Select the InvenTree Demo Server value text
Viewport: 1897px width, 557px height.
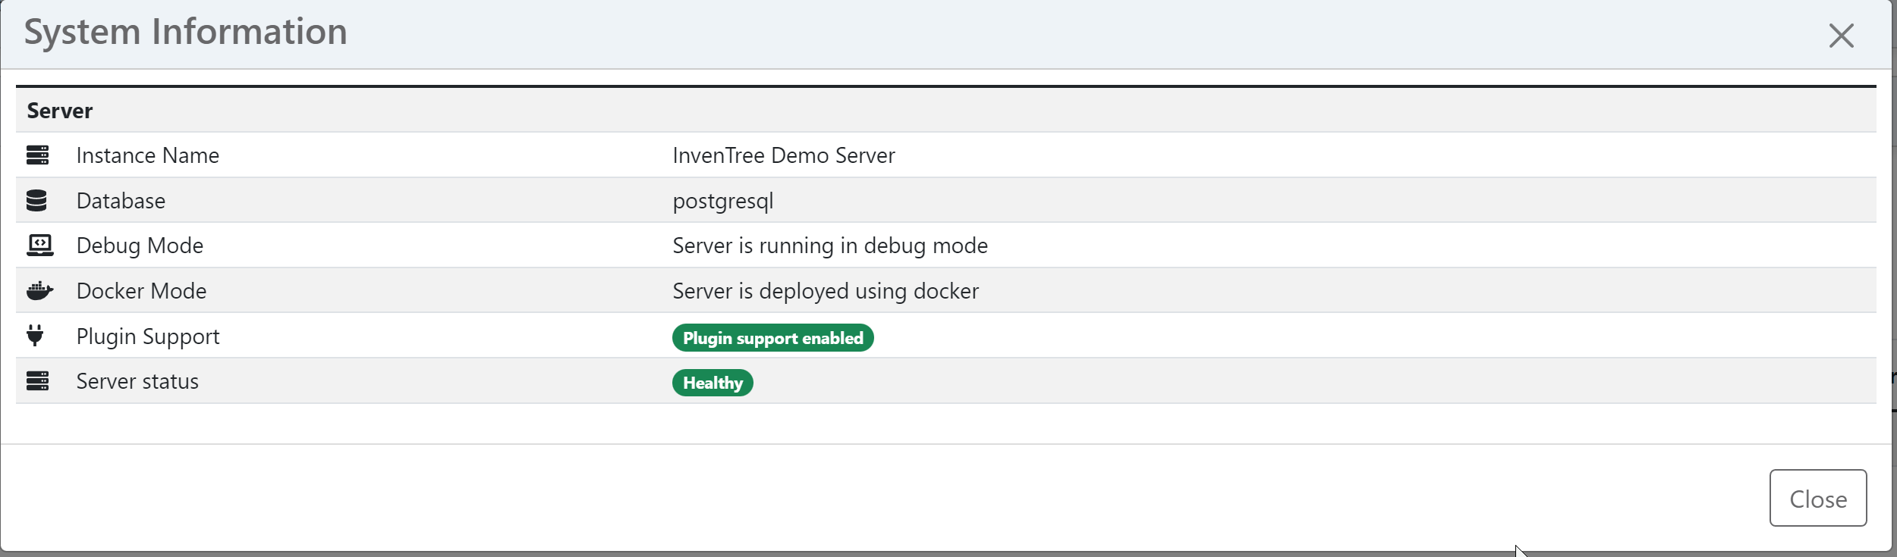click(784, 155)
